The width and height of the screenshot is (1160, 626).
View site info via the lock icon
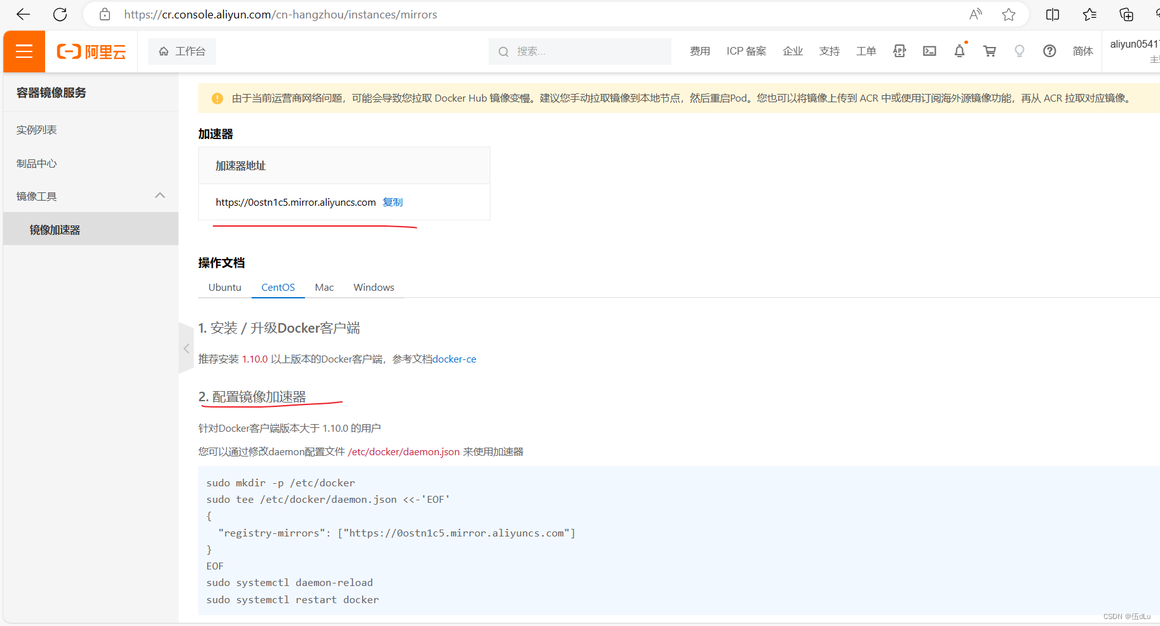(x=105, y=14)
